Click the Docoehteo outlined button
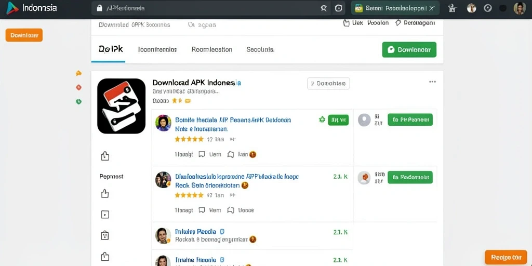532x266 pixels. coord(328,84)
